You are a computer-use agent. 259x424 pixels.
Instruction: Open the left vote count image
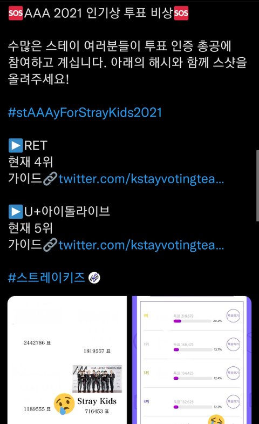(67, 360)
